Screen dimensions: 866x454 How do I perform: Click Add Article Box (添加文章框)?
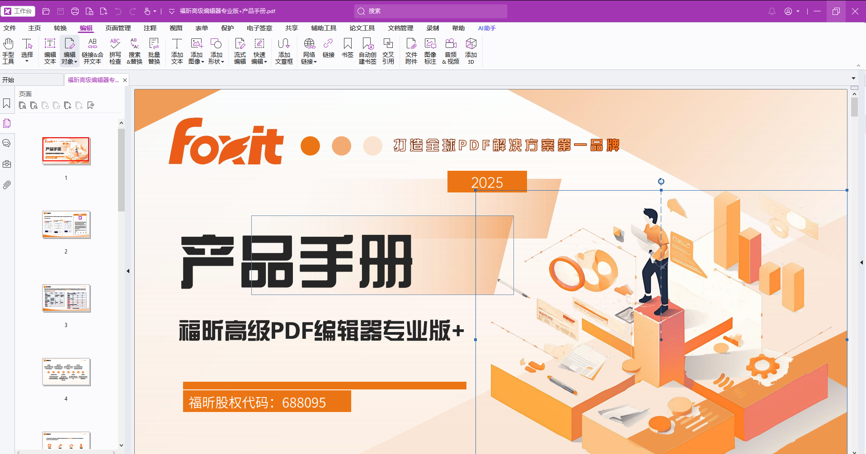[284, 51]
